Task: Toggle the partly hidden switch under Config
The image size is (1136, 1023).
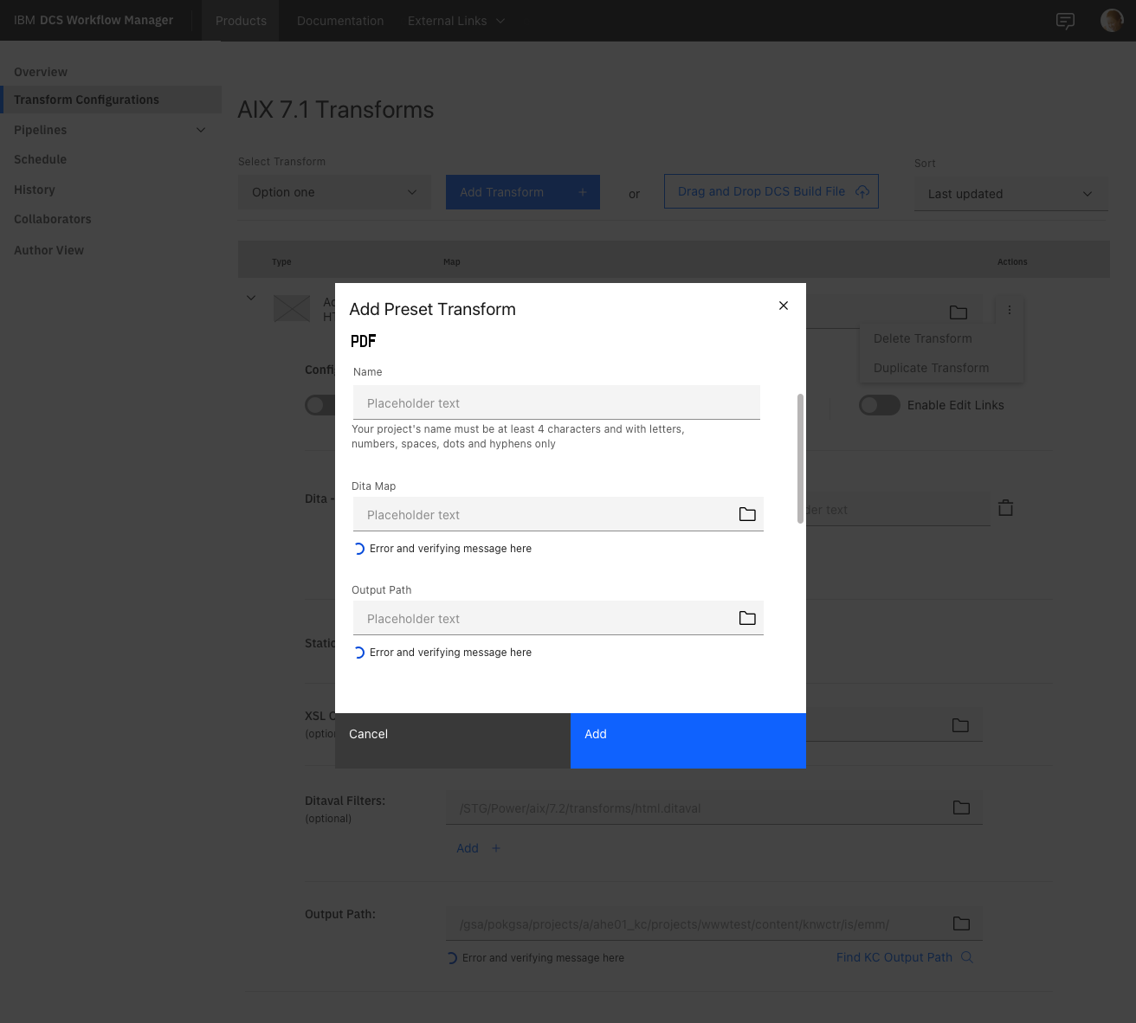Action: 319,405
